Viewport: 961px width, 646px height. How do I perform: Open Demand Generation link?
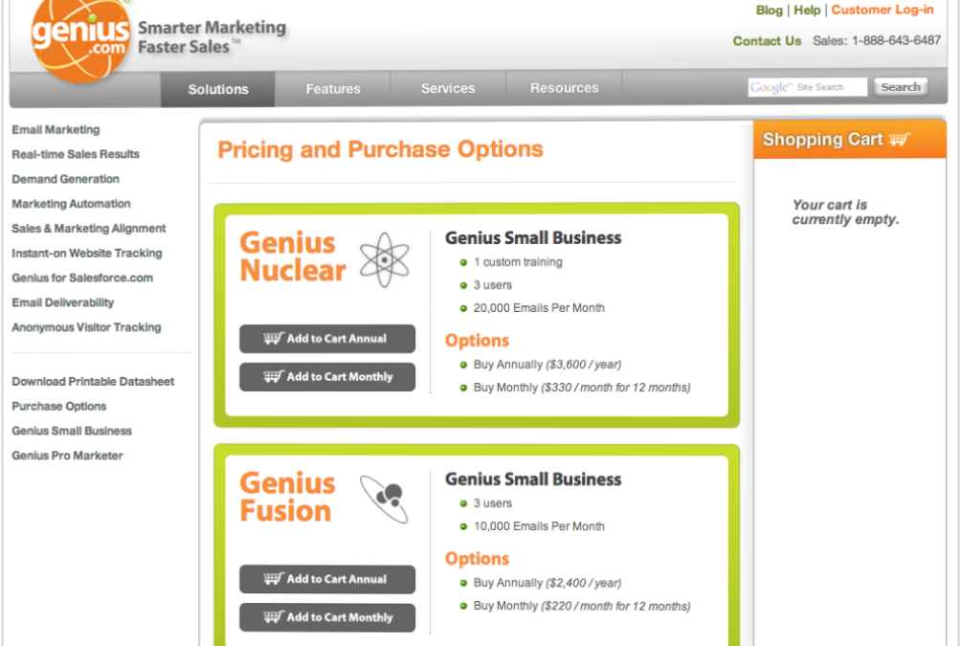point(66,179)
